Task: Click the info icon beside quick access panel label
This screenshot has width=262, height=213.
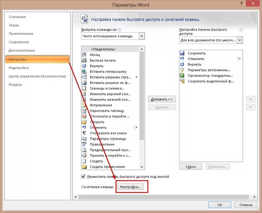Action: [241, 30]
